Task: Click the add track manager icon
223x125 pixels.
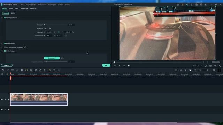Action: (2, 74)
